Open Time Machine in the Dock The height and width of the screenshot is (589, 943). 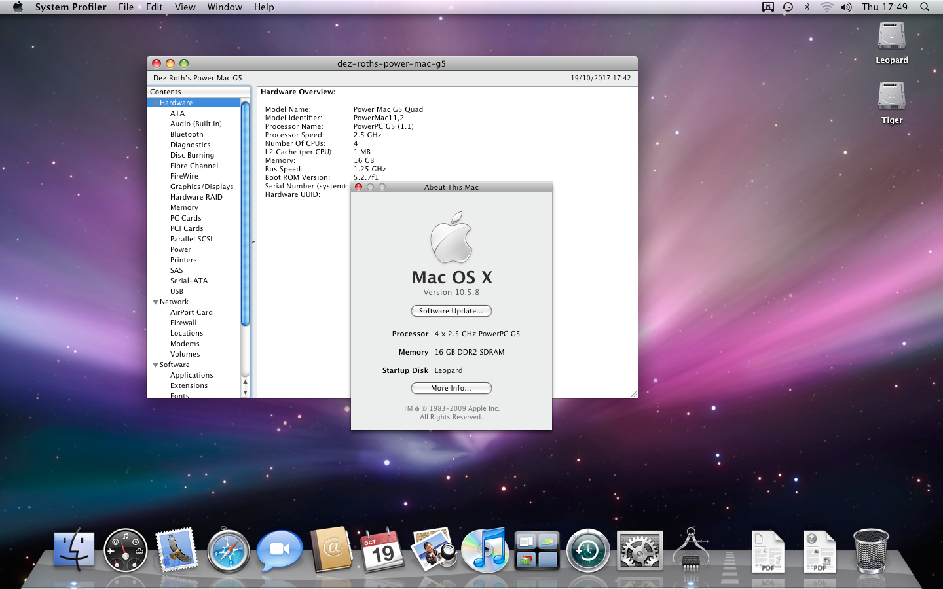point(588,551)
